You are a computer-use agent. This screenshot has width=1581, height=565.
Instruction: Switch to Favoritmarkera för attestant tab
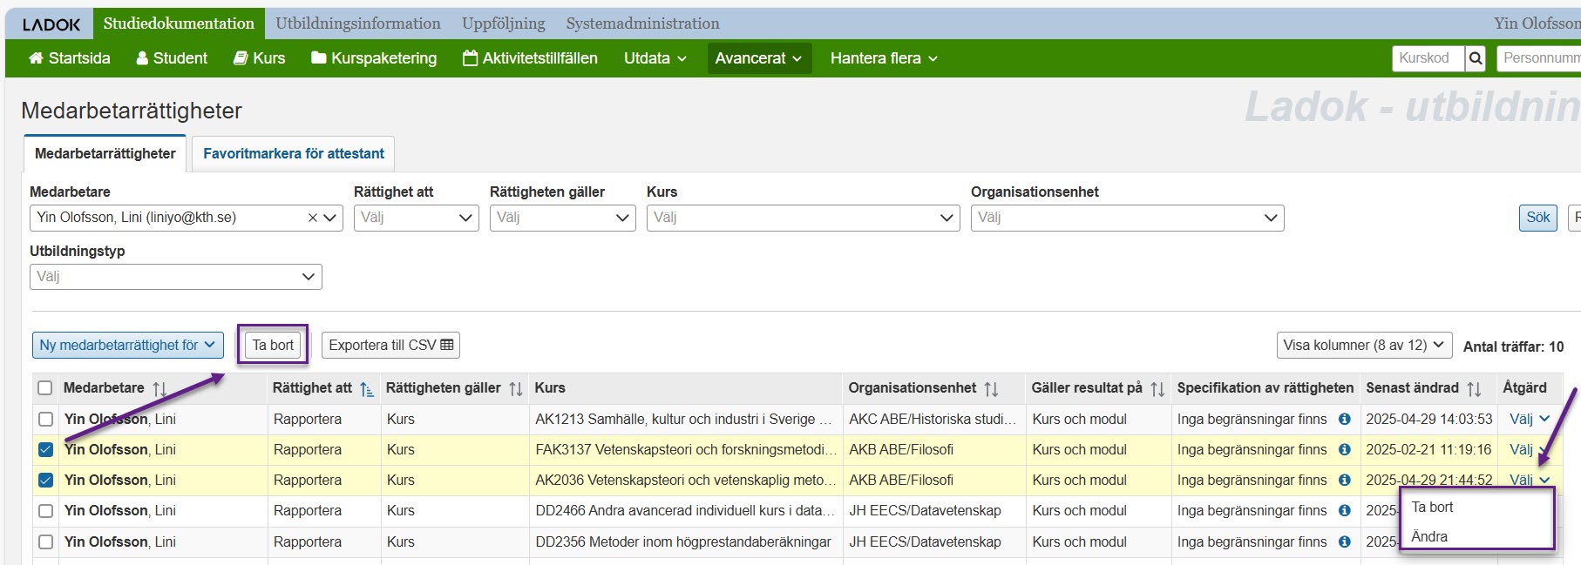294,153
